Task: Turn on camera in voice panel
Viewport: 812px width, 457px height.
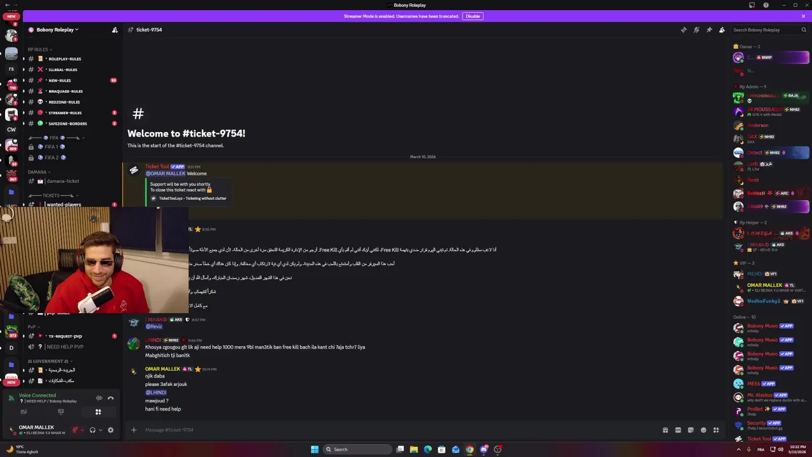Action: [23, 412]
